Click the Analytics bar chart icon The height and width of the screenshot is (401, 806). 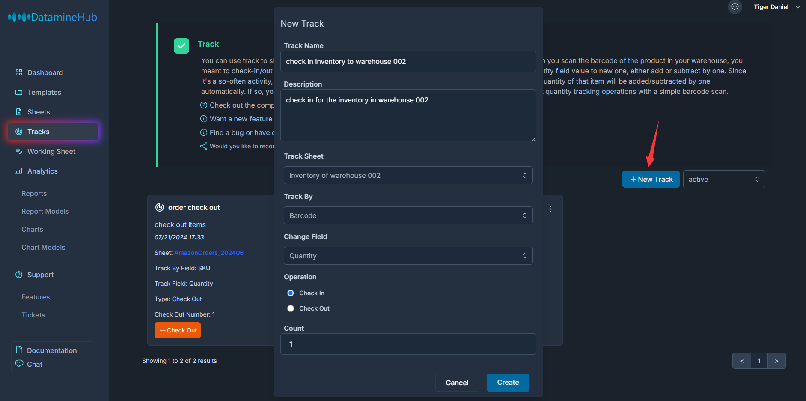(19, 171)
